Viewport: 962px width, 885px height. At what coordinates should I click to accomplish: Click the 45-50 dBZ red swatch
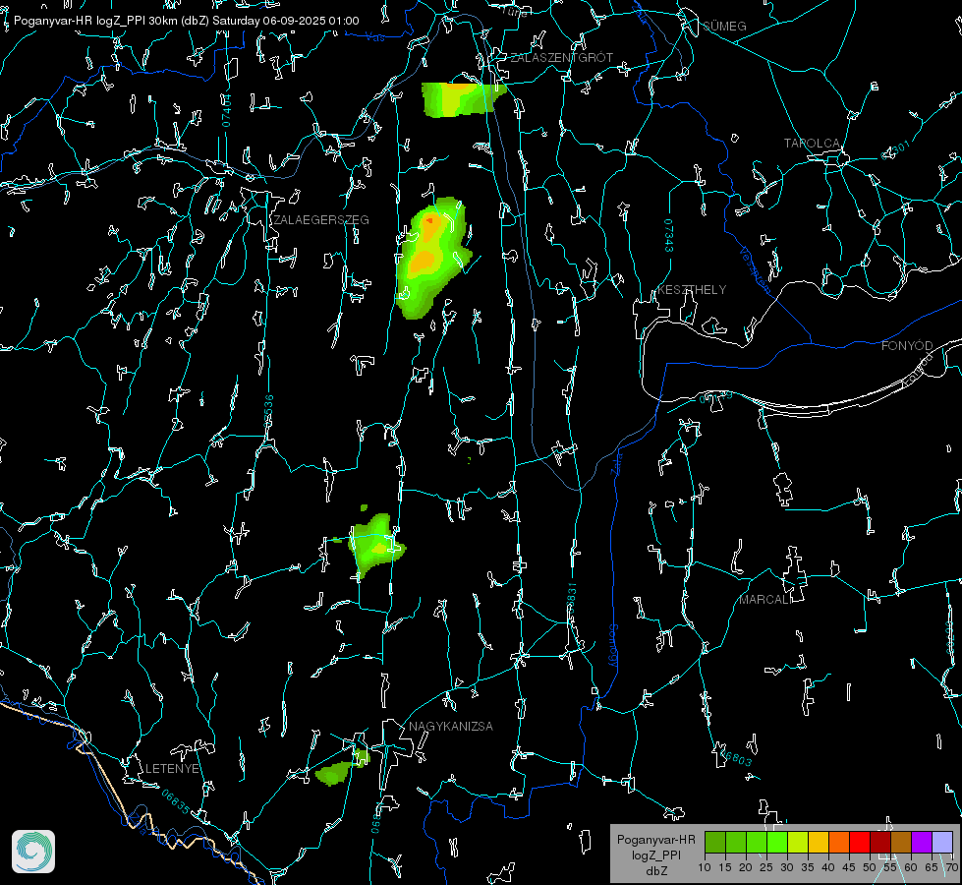coord(860,842)
